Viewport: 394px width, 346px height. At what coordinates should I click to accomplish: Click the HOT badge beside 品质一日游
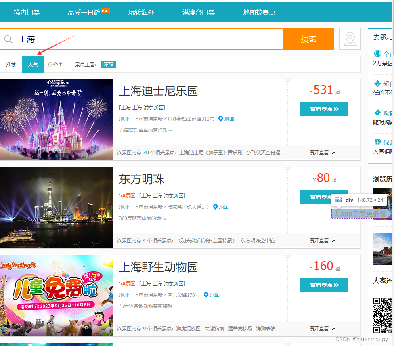(x=105, y=11)
